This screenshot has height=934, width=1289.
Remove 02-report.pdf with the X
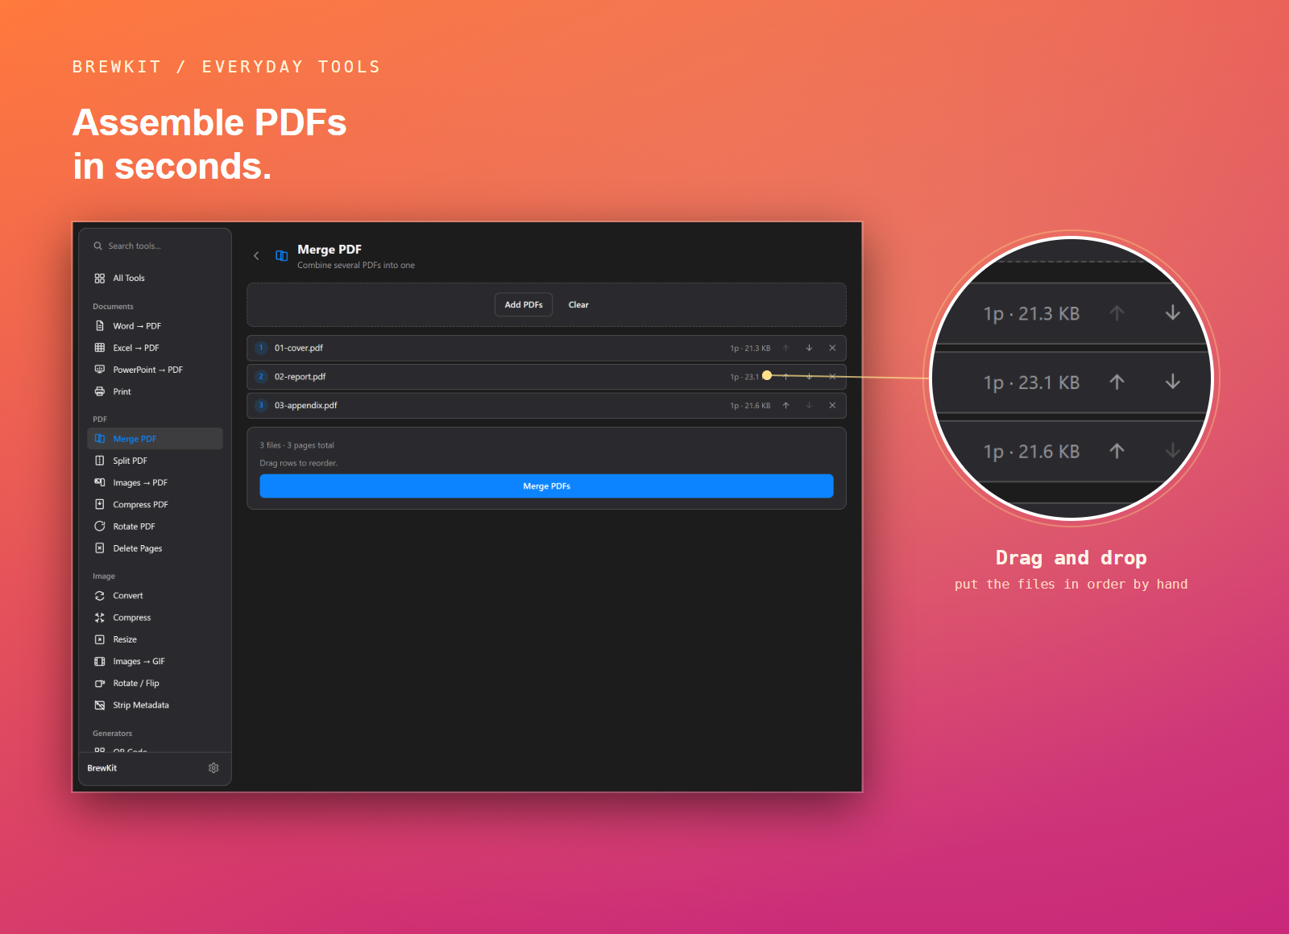click(832, 377)
